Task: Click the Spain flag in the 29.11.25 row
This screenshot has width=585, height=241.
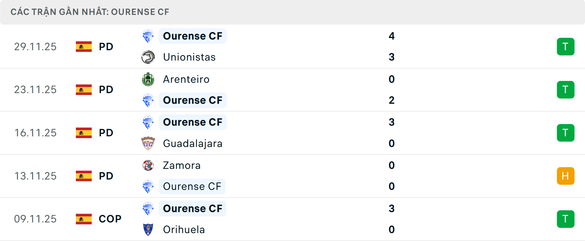Action: pyautogui.click(x=84, y=47)
